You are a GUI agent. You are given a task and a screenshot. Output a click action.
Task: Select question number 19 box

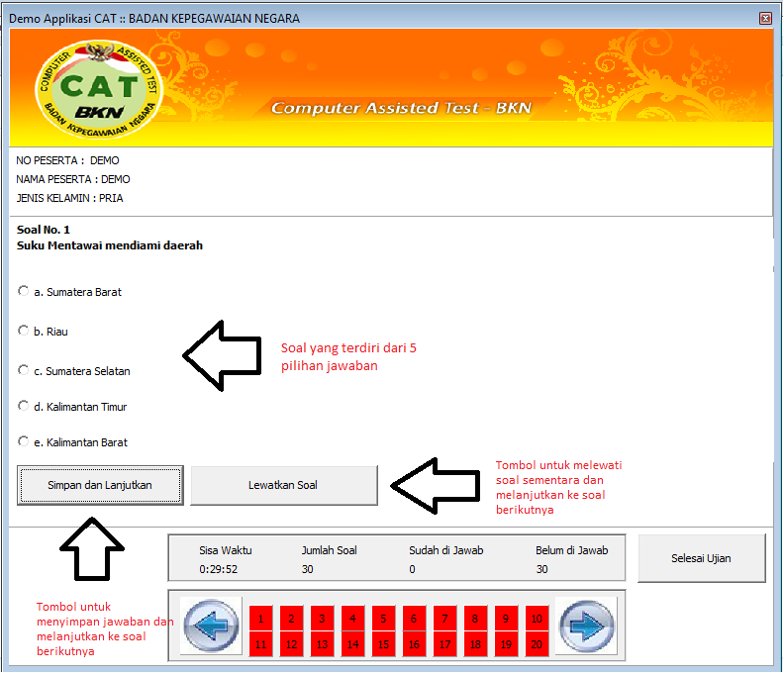pyautogui.click(x=506, y=644)
